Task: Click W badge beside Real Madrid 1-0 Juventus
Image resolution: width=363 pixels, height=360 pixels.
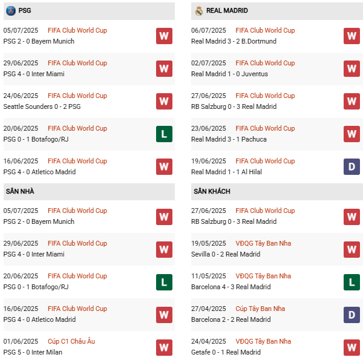Action: (352, 68)
